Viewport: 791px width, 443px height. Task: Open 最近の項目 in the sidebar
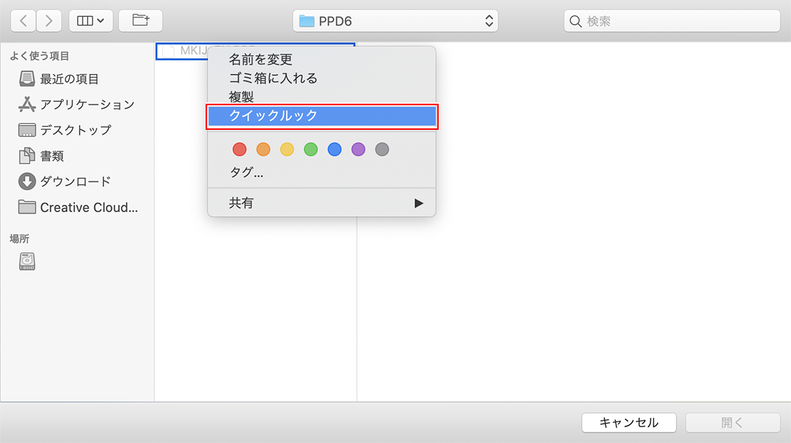pyautogui.click(x=69, y=79)
